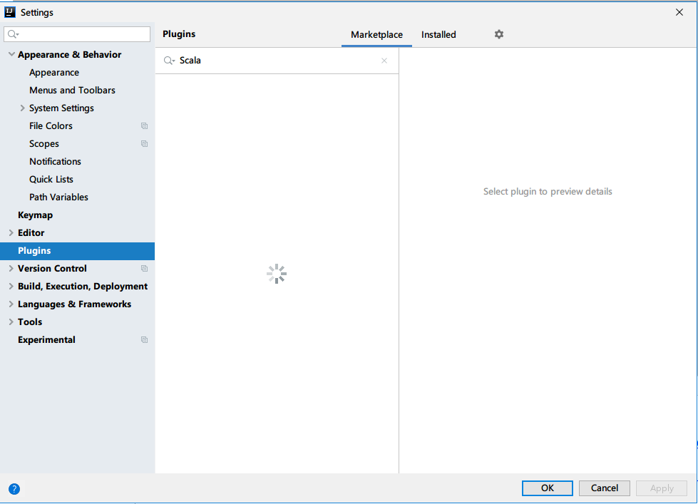698x504 pixels.
Task: Expand Build, Execution, Deployment section
Action: tap(11, 286)
